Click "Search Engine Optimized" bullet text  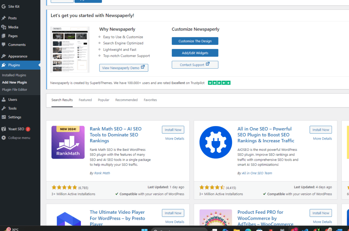(x=123, y=43)
